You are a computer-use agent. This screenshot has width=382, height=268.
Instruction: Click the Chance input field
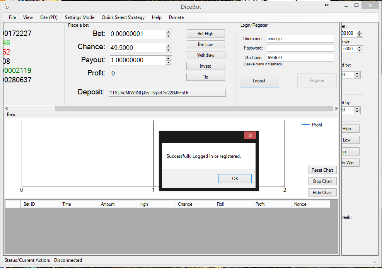[138, 48]
